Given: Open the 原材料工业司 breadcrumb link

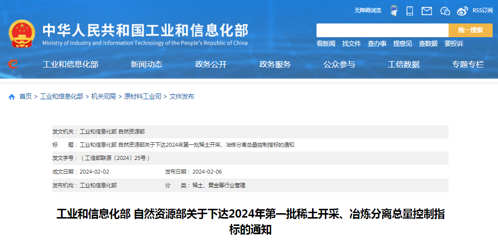Looking at the screenshot, I should pyautogui.click(x=142, y=97).
